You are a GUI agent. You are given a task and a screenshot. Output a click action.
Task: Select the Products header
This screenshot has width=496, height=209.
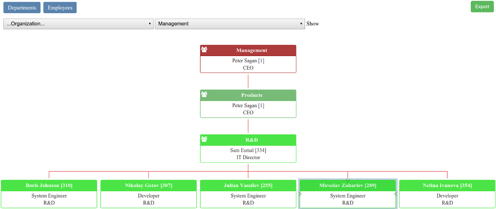[x=248, y=95]
